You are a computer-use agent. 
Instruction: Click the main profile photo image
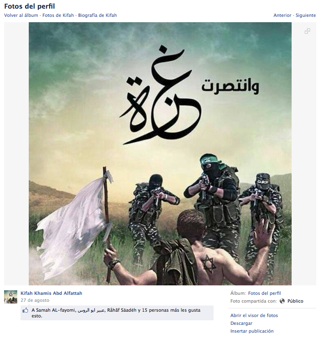(x=160, y=154)
